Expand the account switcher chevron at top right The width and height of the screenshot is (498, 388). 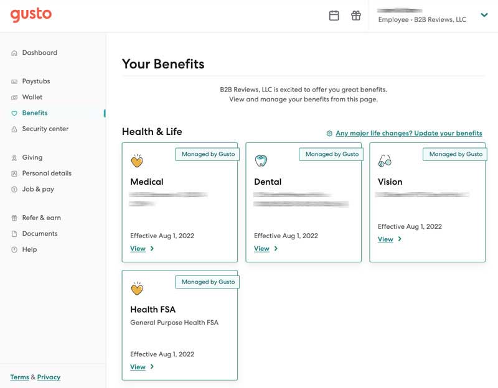(x=484, y=16)
